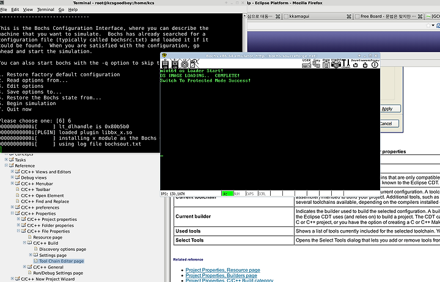Open terminal Go menu
This screenshot has width=440, height=282.
(61, 10)
